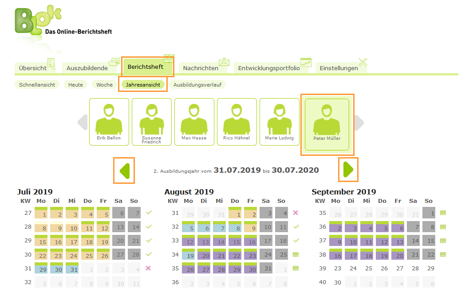Image resolution: width=473 pixels, height=301 pixels.
Task: Switch to the Nachrichten tab
Action: tap(201, 68)
